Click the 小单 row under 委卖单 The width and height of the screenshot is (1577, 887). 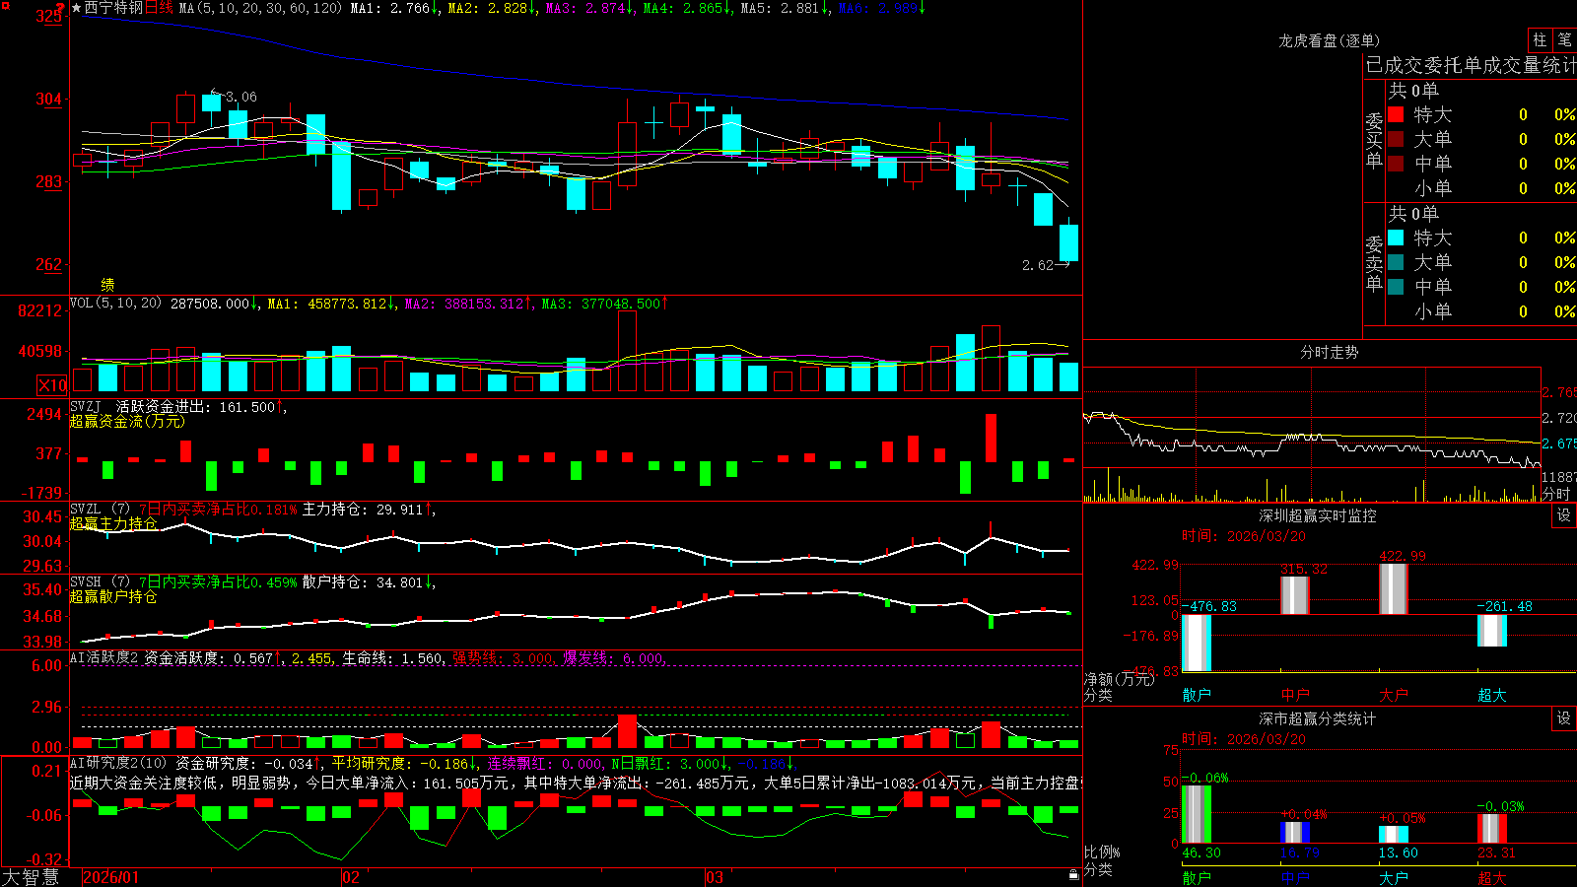tap(1482, 311)
